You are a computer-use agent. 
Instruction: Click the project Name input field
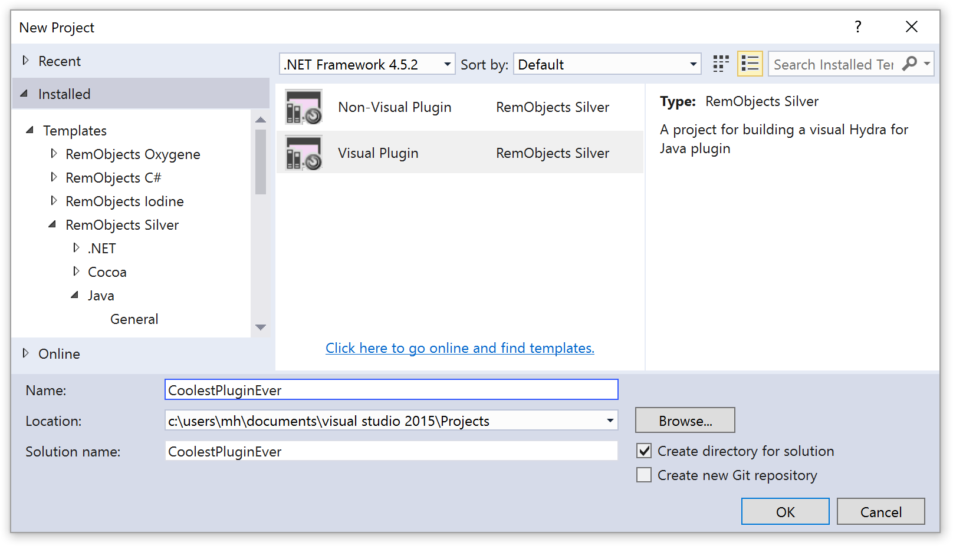[391, 390]
